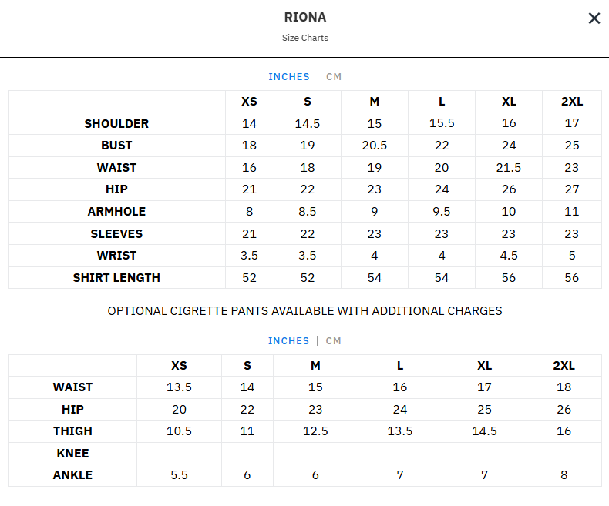Image resolution: width=609 pixels, height=506 pixels.
Task: Select the empty KNEE row label
Action: pyautogui.click(x=72, y=454)
